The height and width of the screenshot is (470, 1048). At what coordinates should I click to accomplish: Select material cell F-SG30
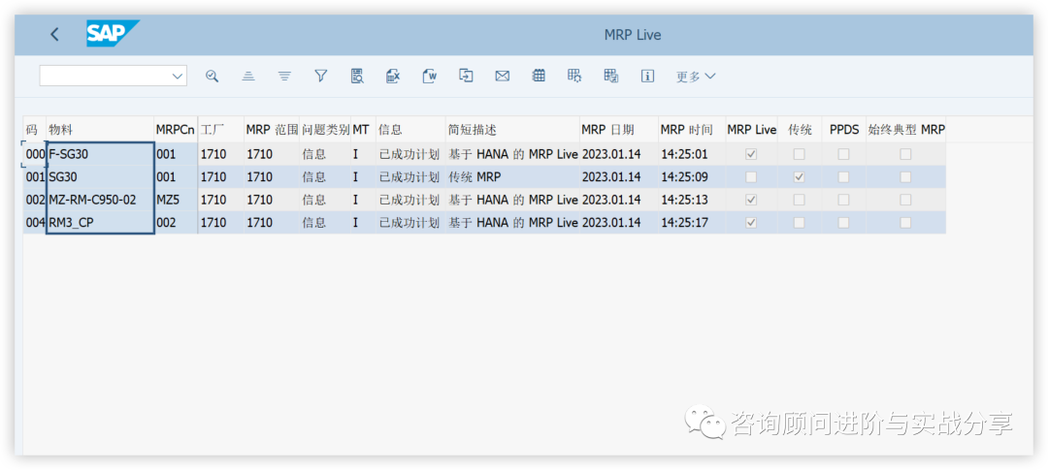[x=100, y=154]
